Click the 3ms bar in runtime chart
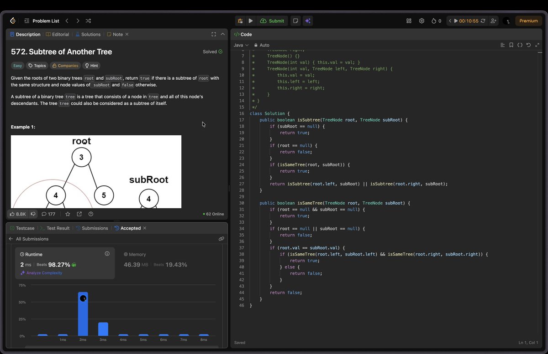 click(x=103, y=329)
